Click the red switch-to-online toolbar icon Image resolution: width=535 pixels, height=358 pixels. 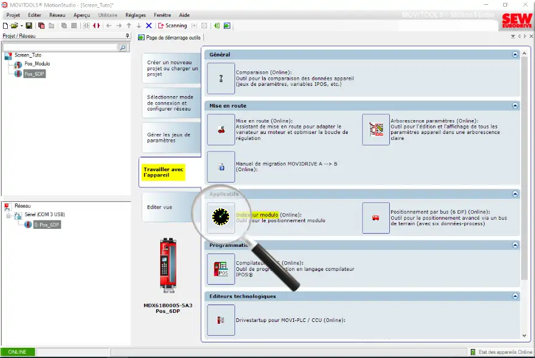[x=97, y=26]
